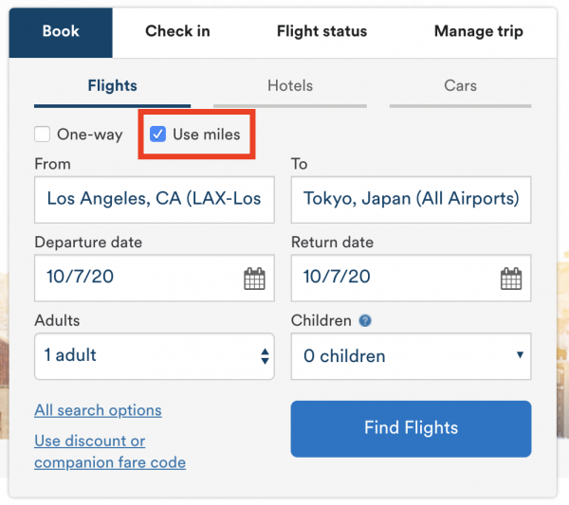
Task: Go to the Flight status tab
Action: [321, 32]
